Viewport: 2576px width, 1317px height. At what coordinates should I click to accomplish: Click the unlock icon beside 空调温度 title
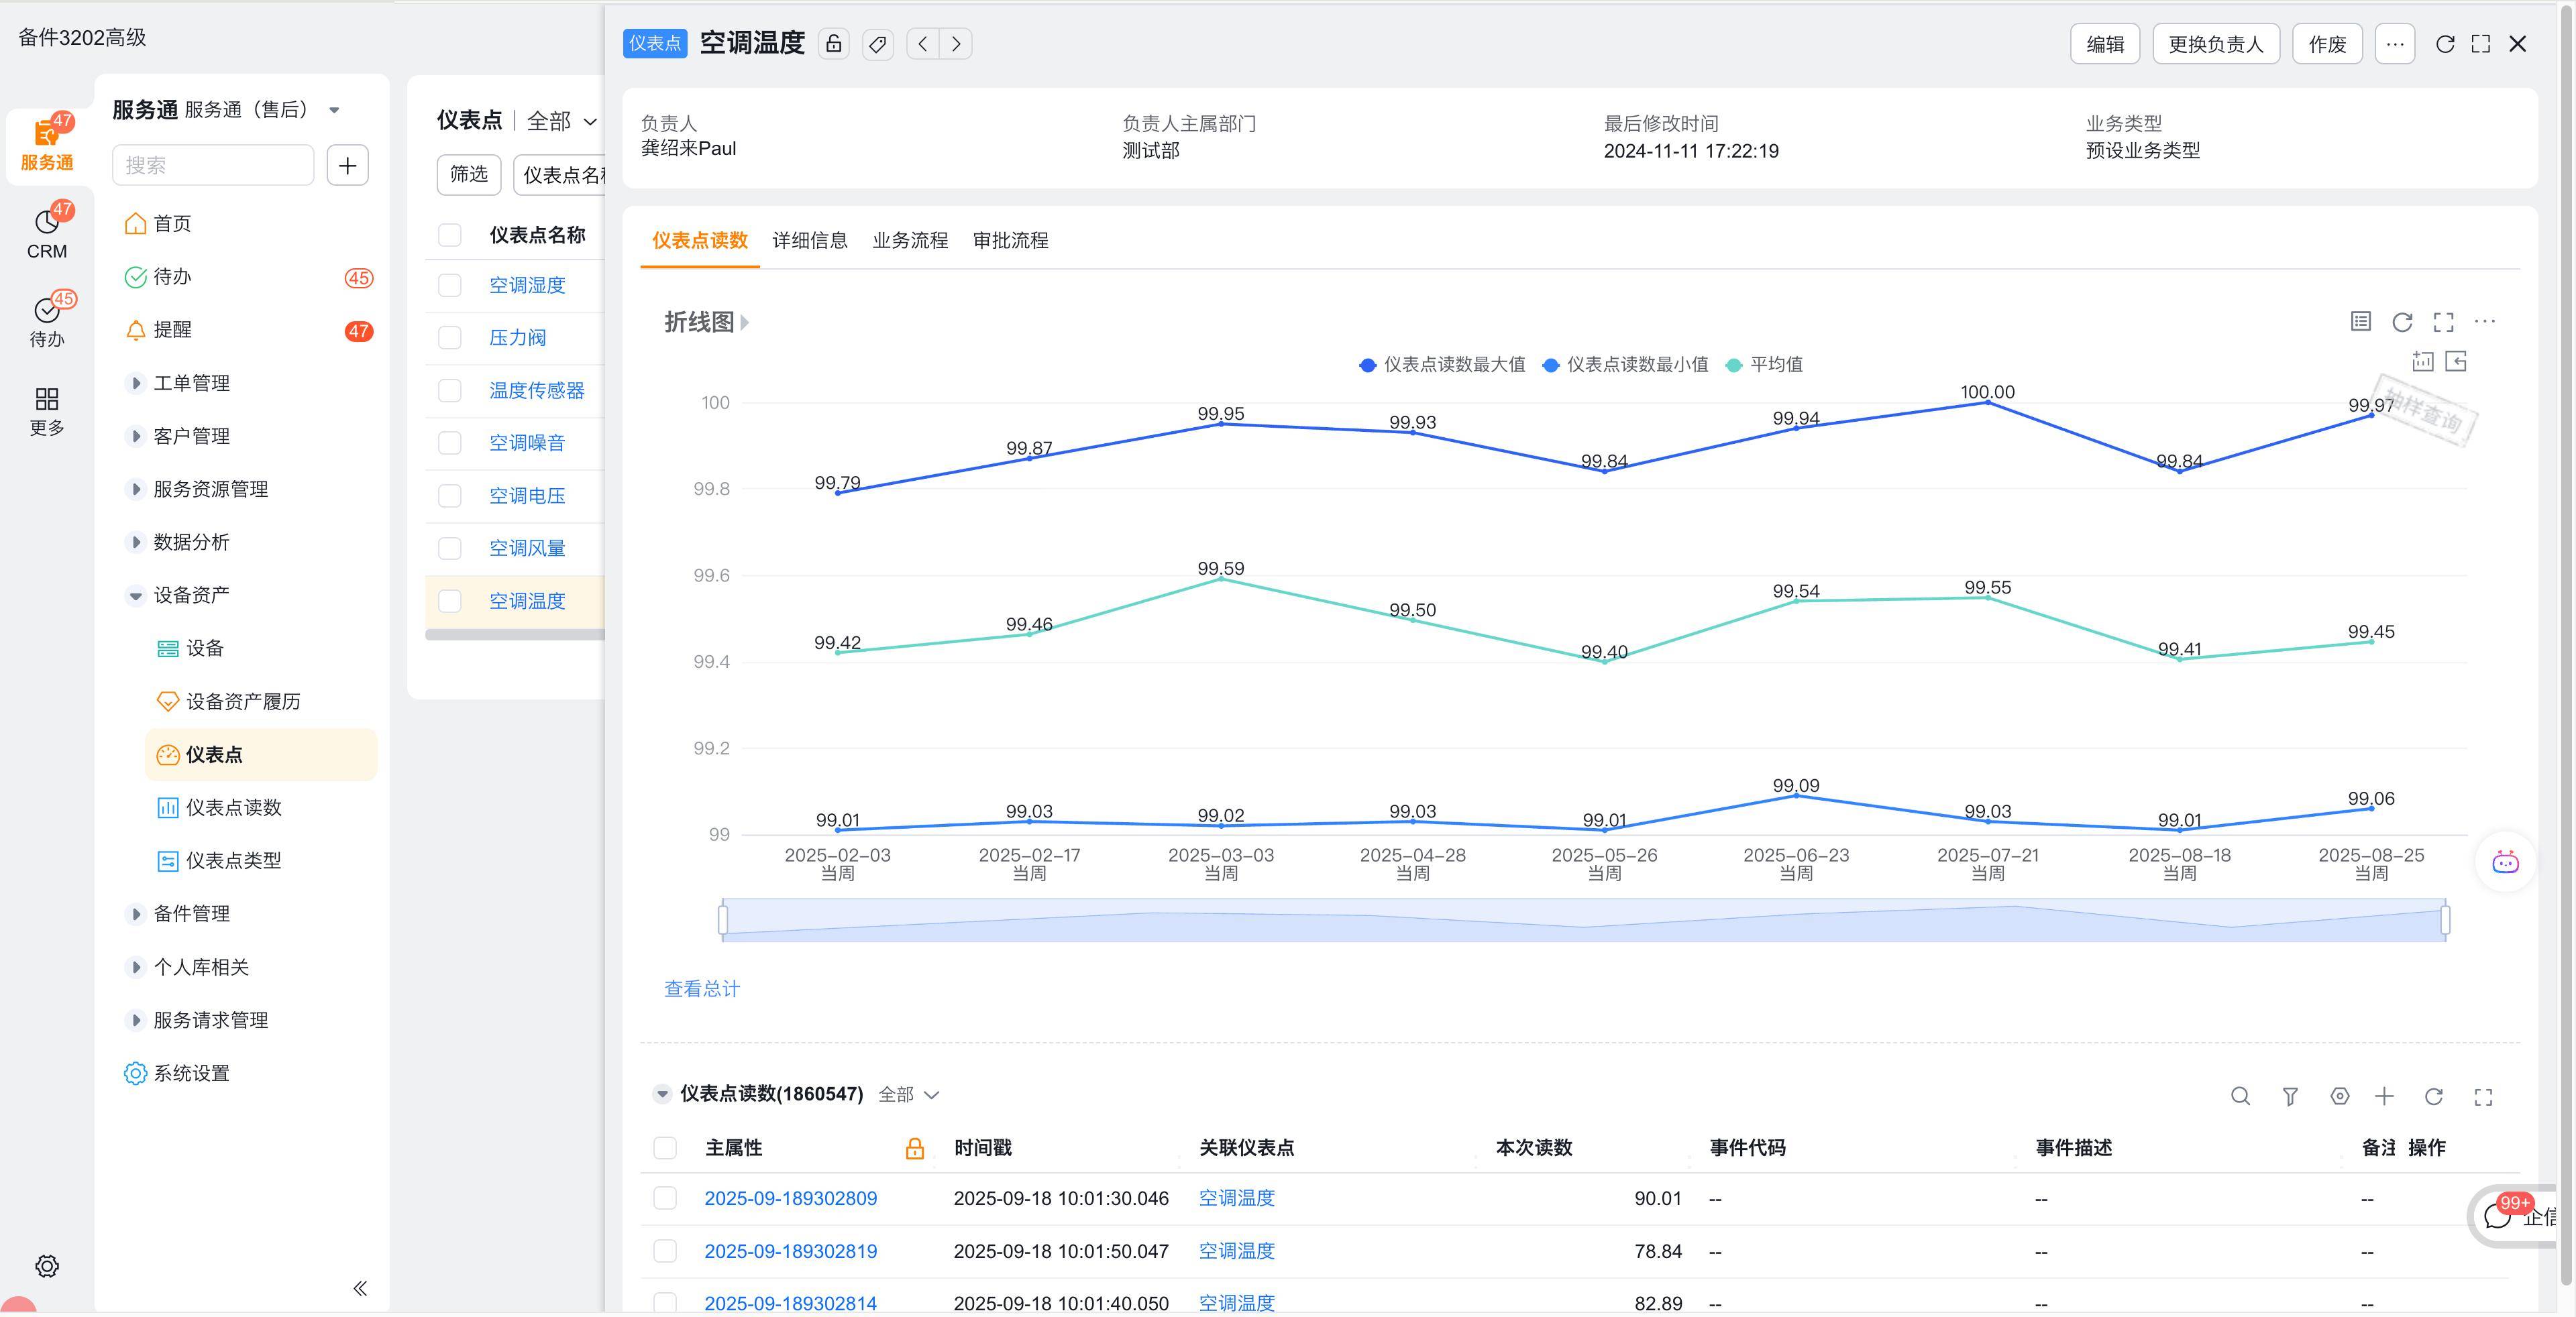pos(833,43)
